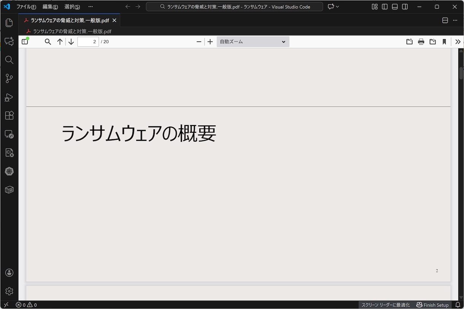Open the Accounts menu in activity bar
The image size is (464, 309).
pyautogui.click(x=9, y=273)
